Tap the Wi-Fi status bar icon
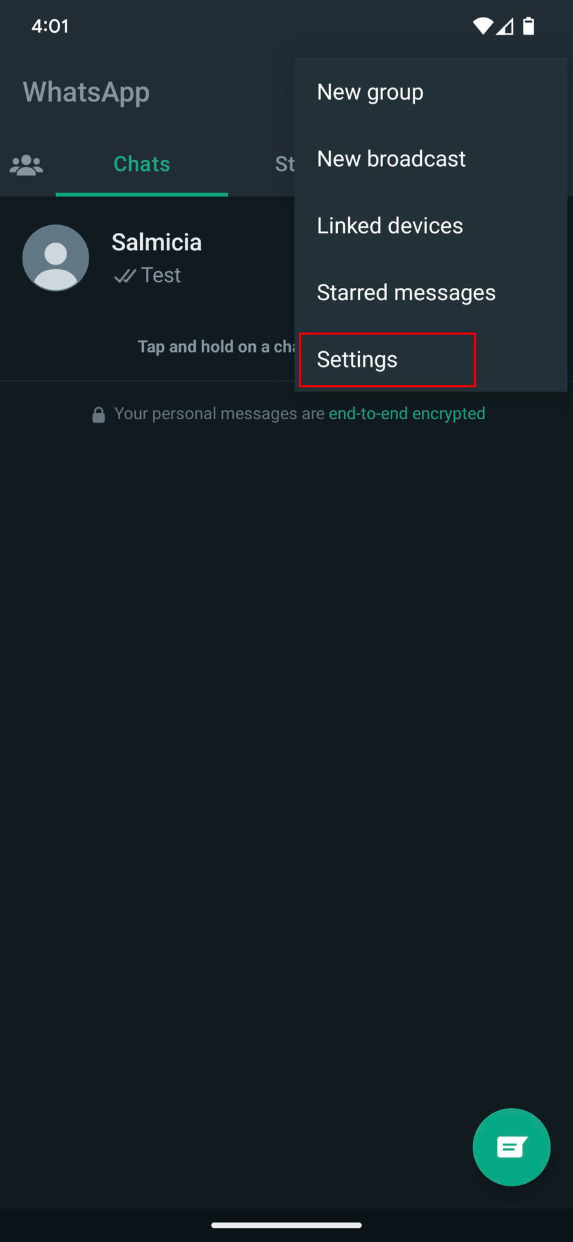Image resolution: width=573 pixels, height=1242 pixels. [x=482, y=26]
